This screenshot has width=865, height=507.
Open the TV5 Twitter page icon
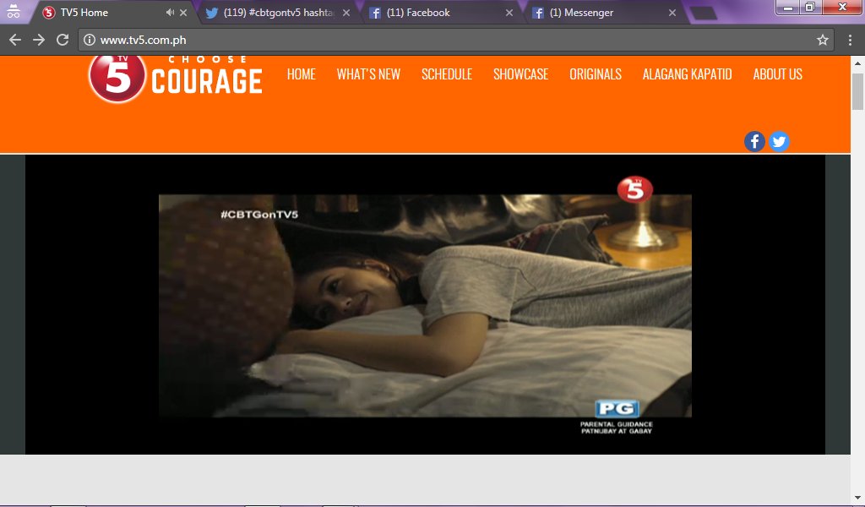pyautogui.click(x=779, y=142)
